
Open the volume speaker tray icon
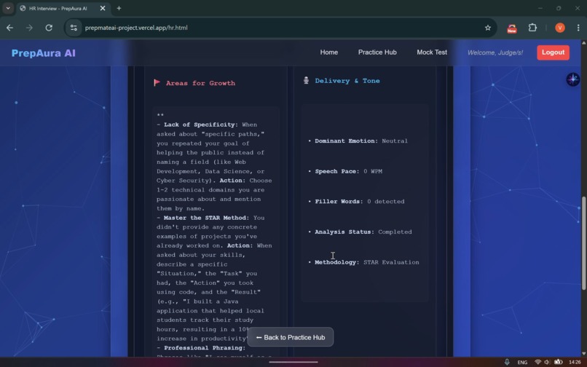point(548,362)
